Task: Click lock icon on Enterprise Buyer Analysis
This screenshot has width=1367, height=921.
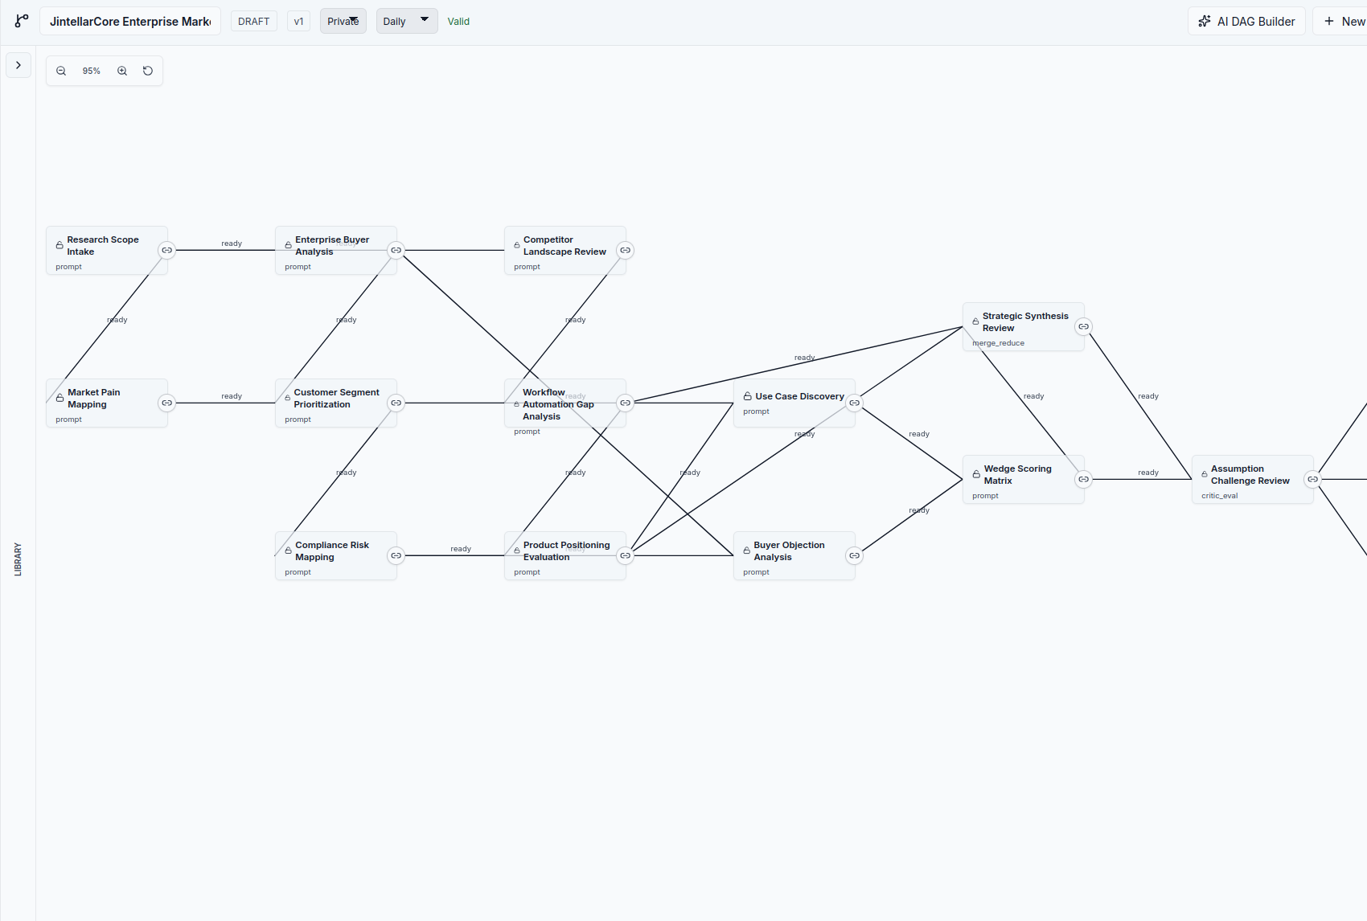Action: pos(289,245)
